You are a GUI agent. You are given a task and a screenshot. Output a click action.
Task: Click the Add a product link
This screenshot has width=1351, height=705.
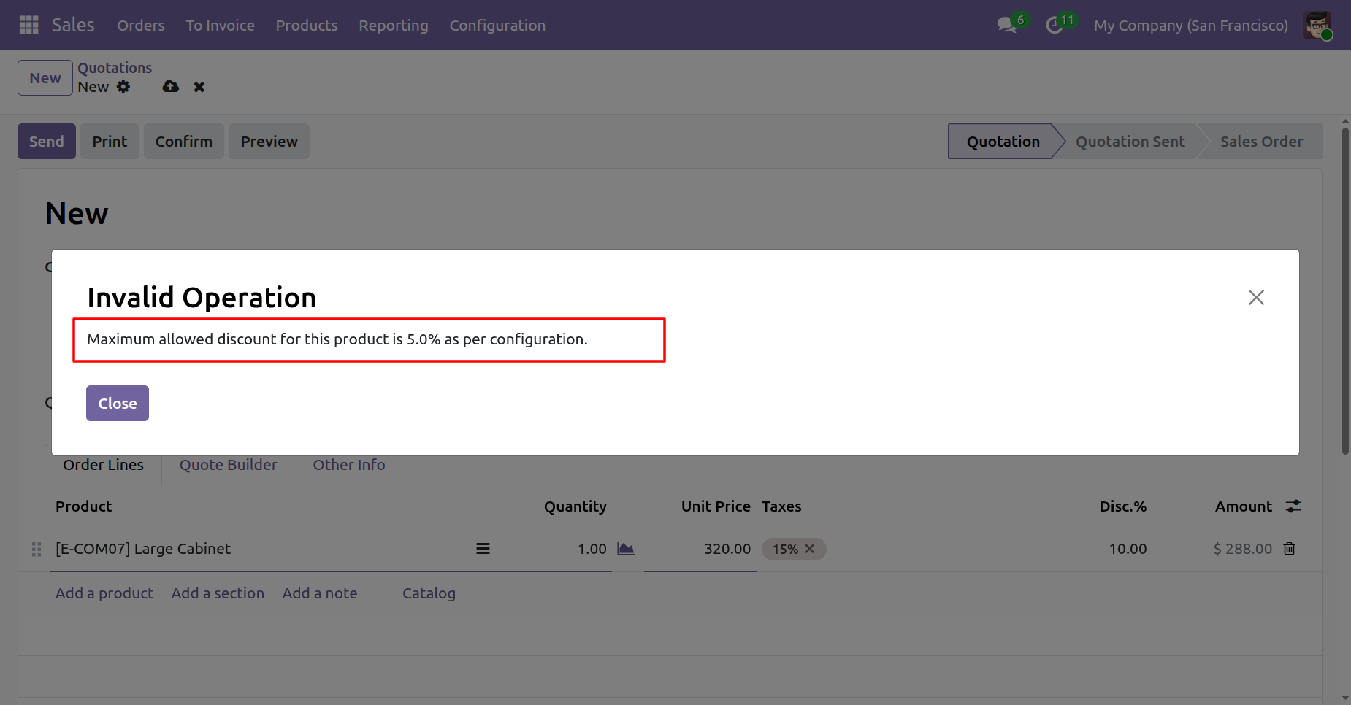point(104,593)
